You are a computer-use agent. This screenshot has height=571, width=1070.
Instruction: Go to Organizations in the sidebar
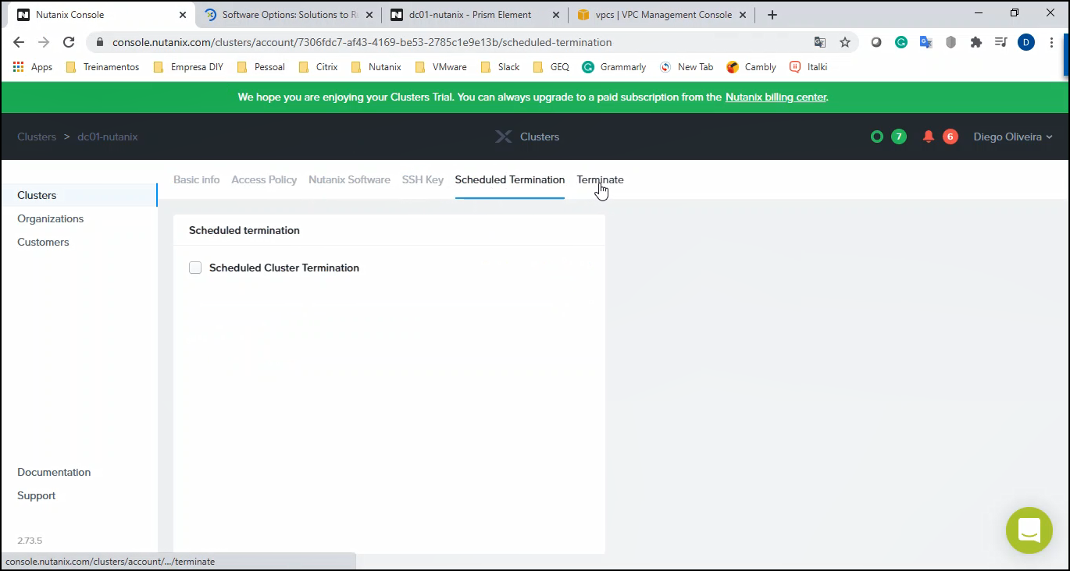(x=50, y=218)
